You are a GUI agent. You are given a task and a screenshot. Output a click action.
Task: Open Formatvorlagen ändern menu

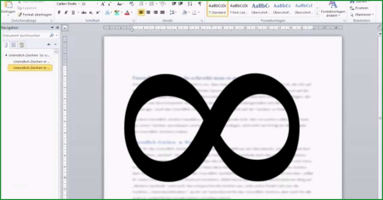[x=333, y=9]
